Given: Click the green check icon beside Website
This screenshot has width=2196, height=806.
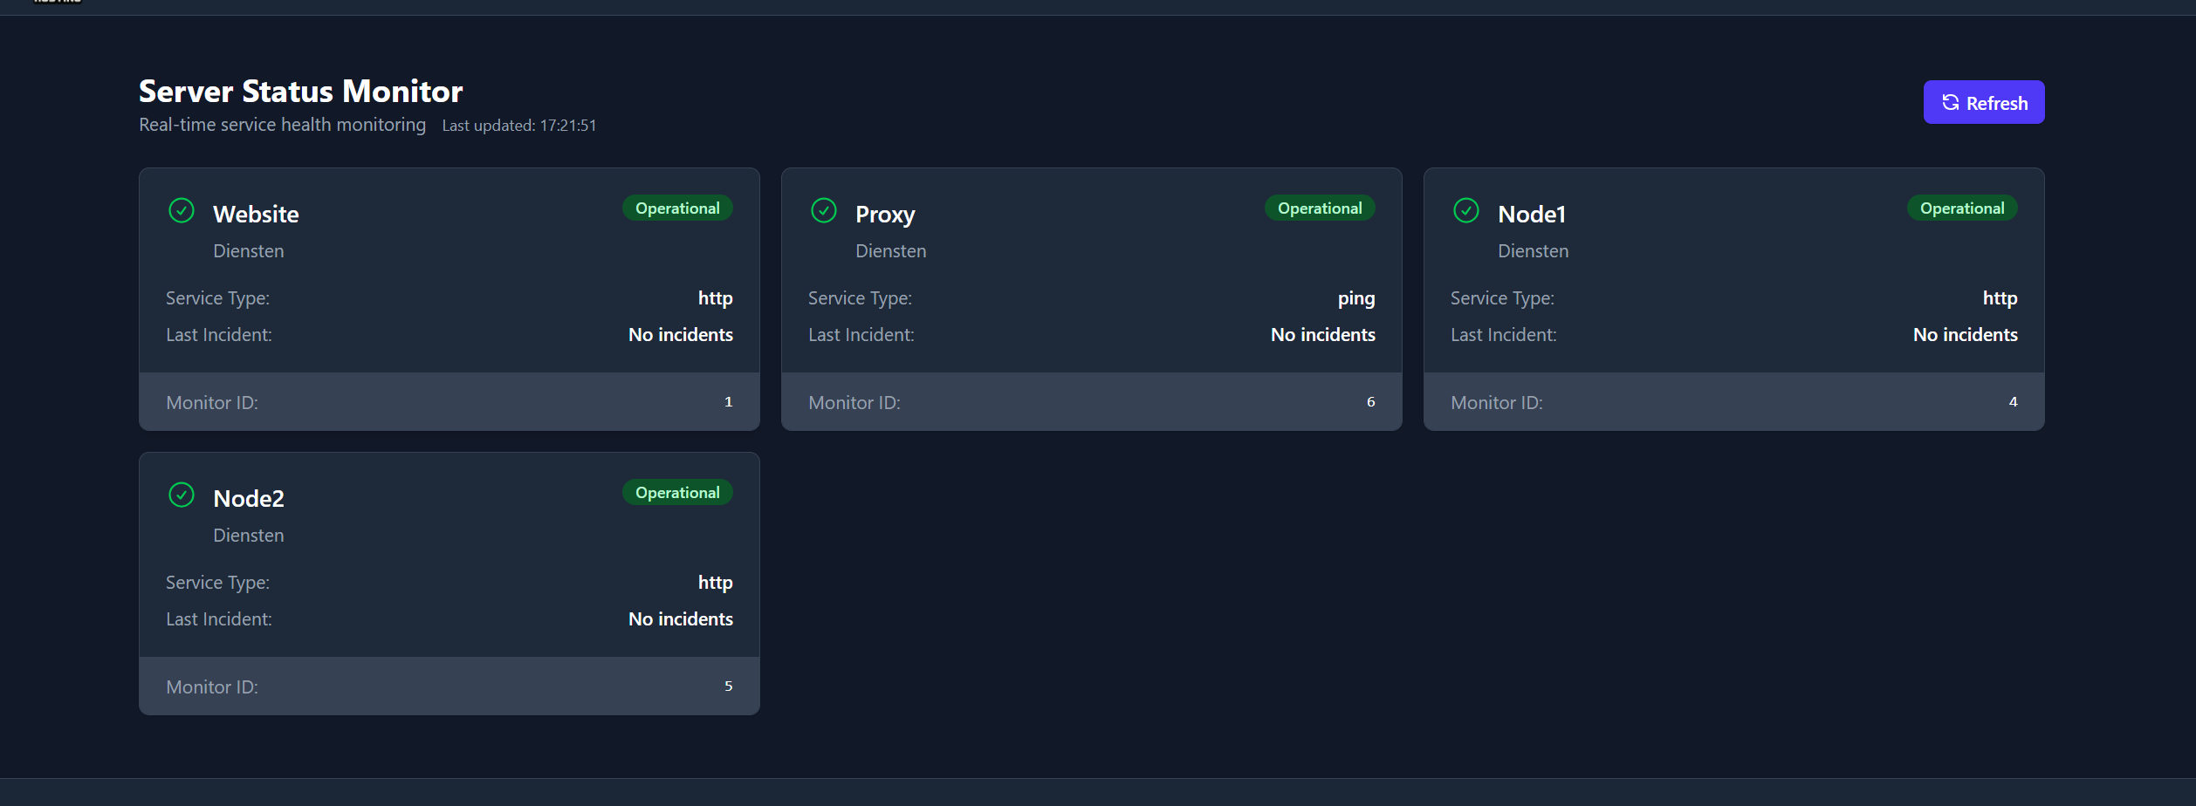Looking at the screenshot, I should click(x=182, y=211).
